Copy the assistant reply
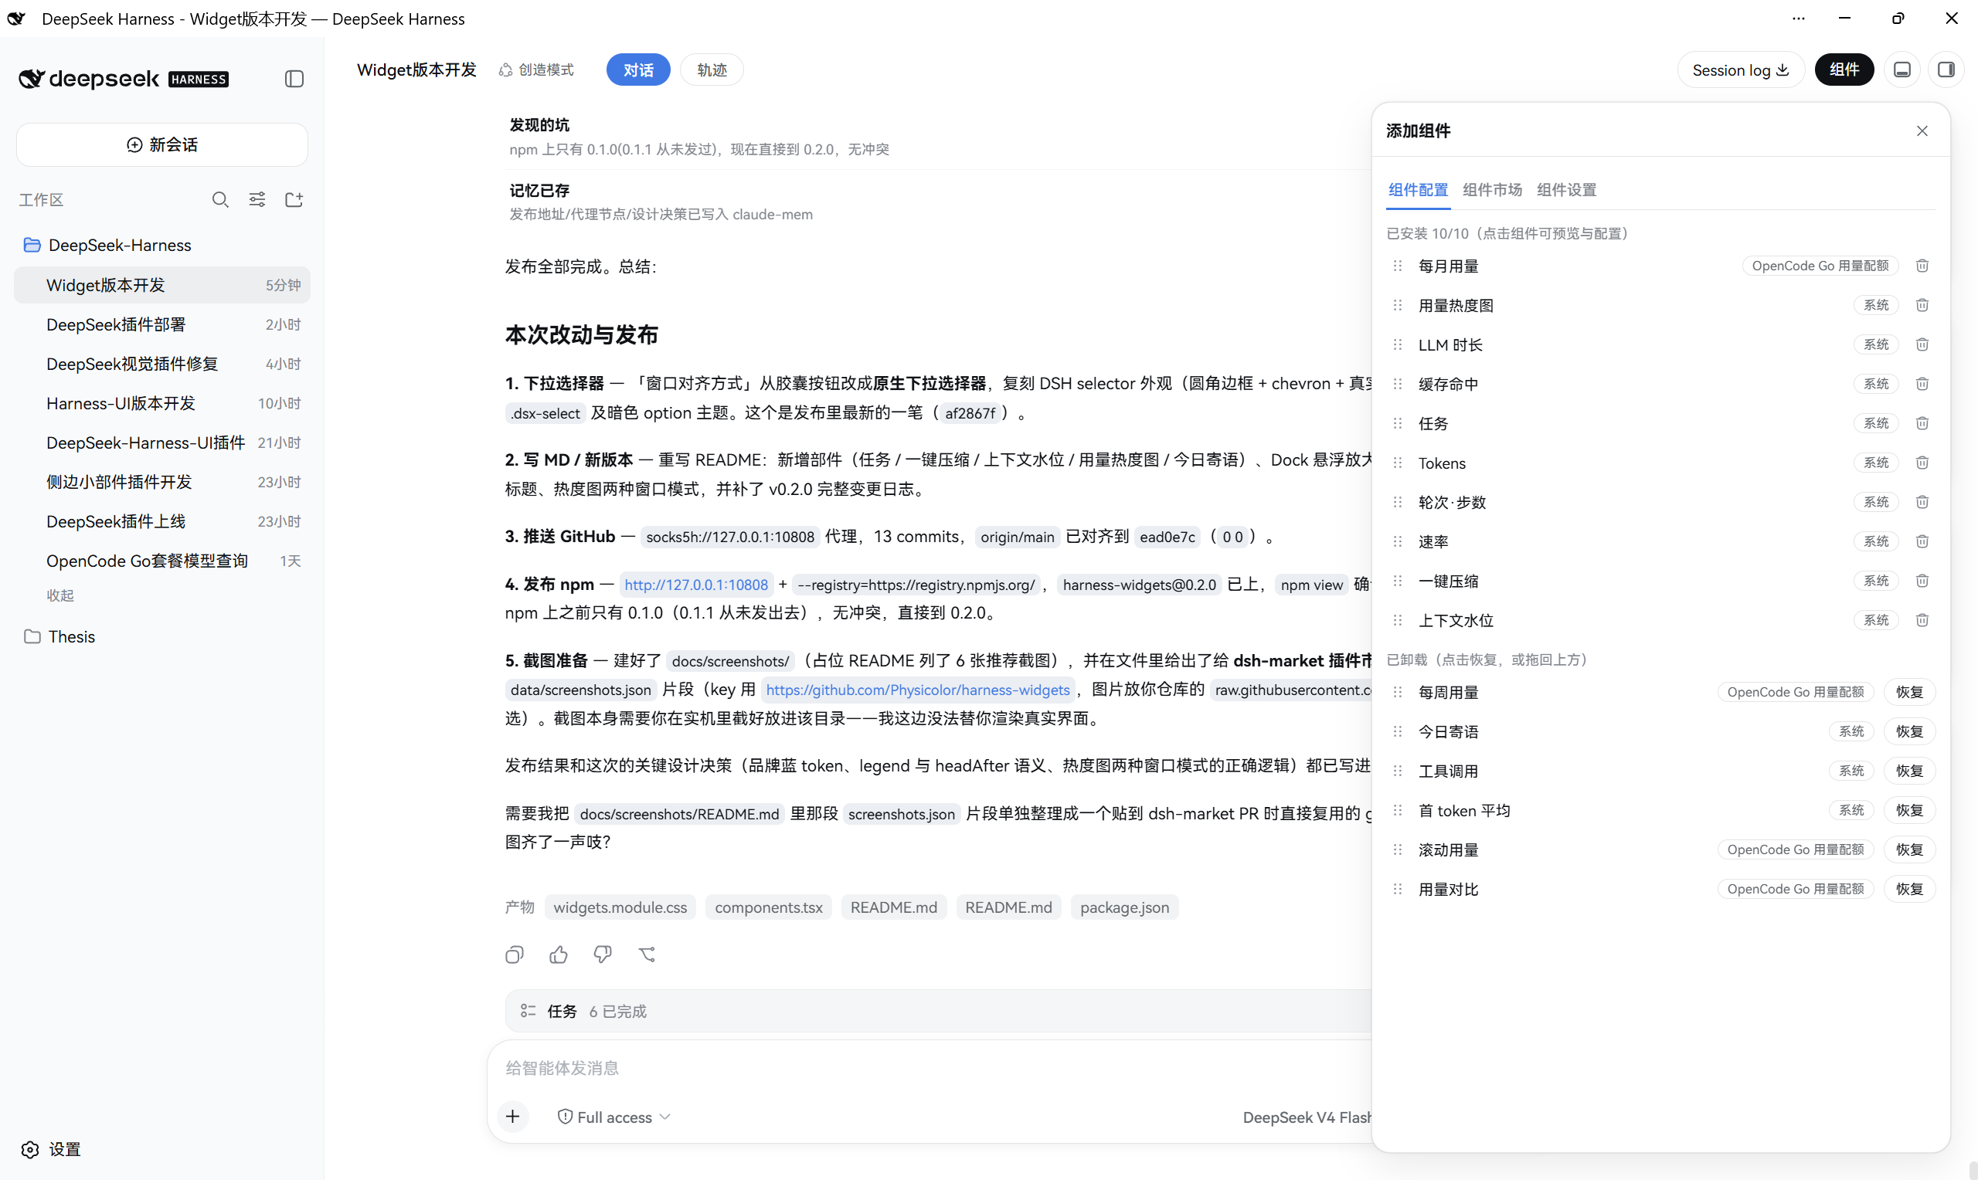1978x1180 pixels. click(x=515, y=955)
